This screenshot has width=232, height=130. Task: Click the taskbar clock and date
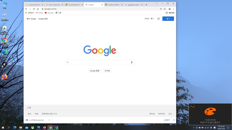point(221,127)
